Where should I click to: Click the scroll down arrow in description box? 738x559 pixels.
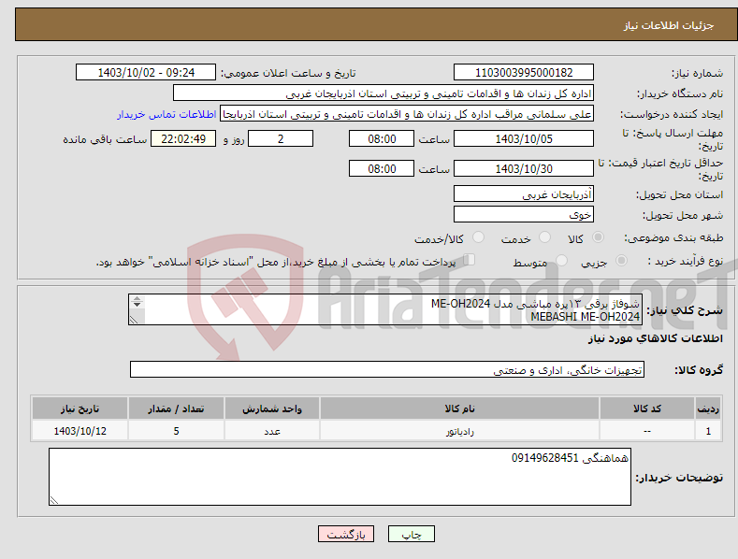[137, 305]
